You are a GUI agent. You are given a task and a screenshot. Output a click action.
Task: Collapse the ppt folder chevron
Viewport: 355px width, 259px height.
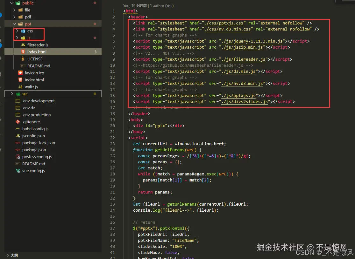point(15,24)
